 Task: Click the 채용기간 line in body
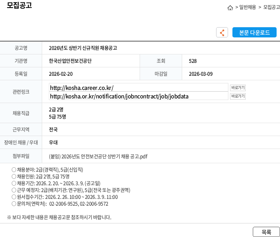(x=56, y=183)
